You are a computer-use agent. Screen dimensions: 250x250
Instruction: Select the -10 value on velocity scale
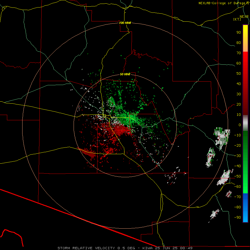point(237,135)
